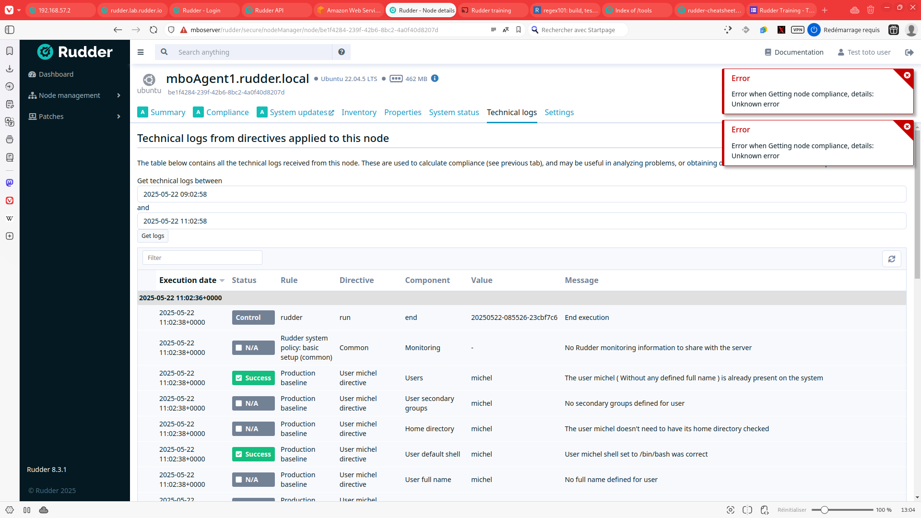
Task: Click the node RAM info icon
Action: 435,78
